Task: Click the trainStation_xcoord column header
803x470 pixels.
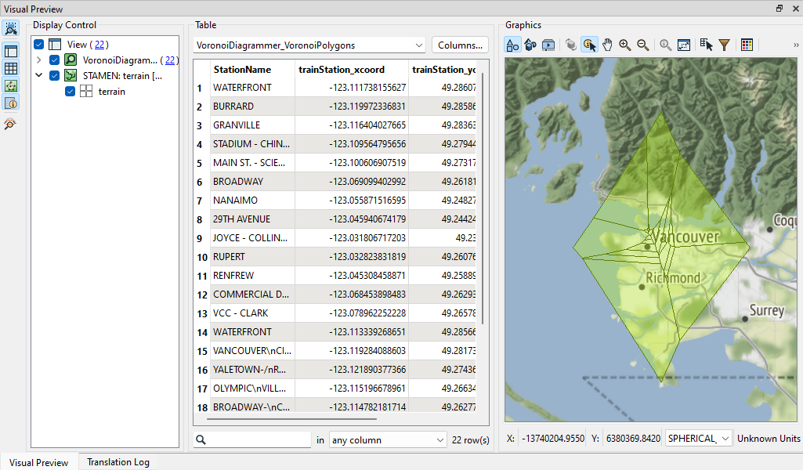Action: click(x=352, y=70)
